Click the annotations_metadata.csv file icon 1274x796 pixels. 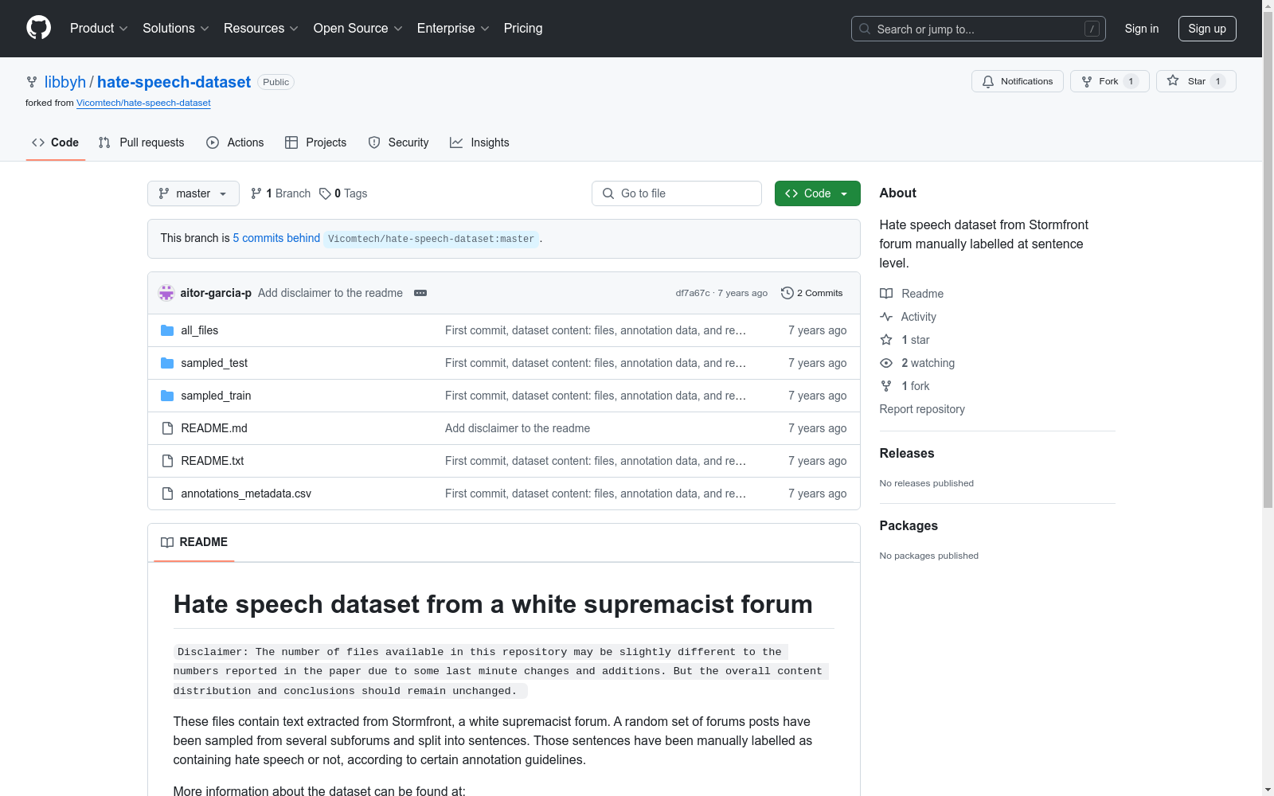167,494
